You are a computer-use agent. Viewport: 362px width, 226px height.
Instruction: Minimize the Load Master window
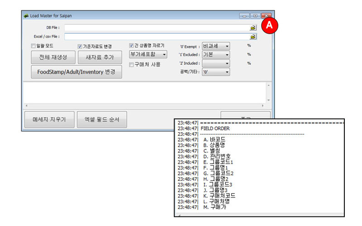point(244,16)
